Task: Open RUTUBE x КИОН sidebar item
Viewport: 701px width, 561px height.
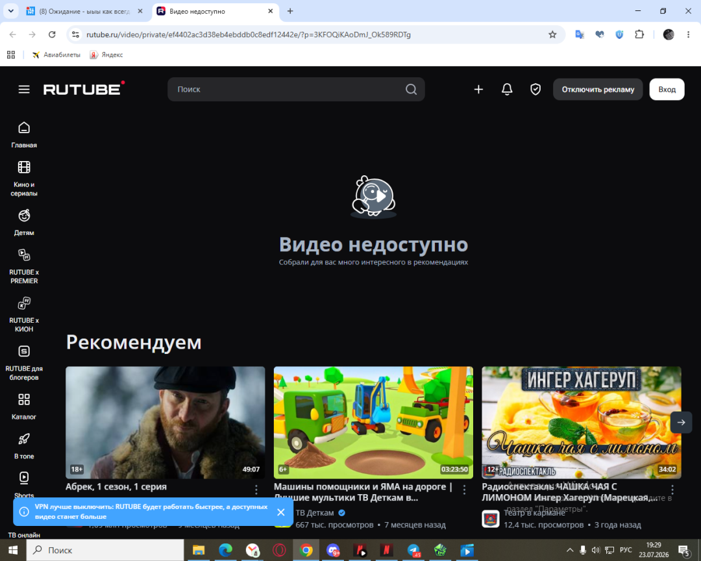Action: (x=24, y=315)
